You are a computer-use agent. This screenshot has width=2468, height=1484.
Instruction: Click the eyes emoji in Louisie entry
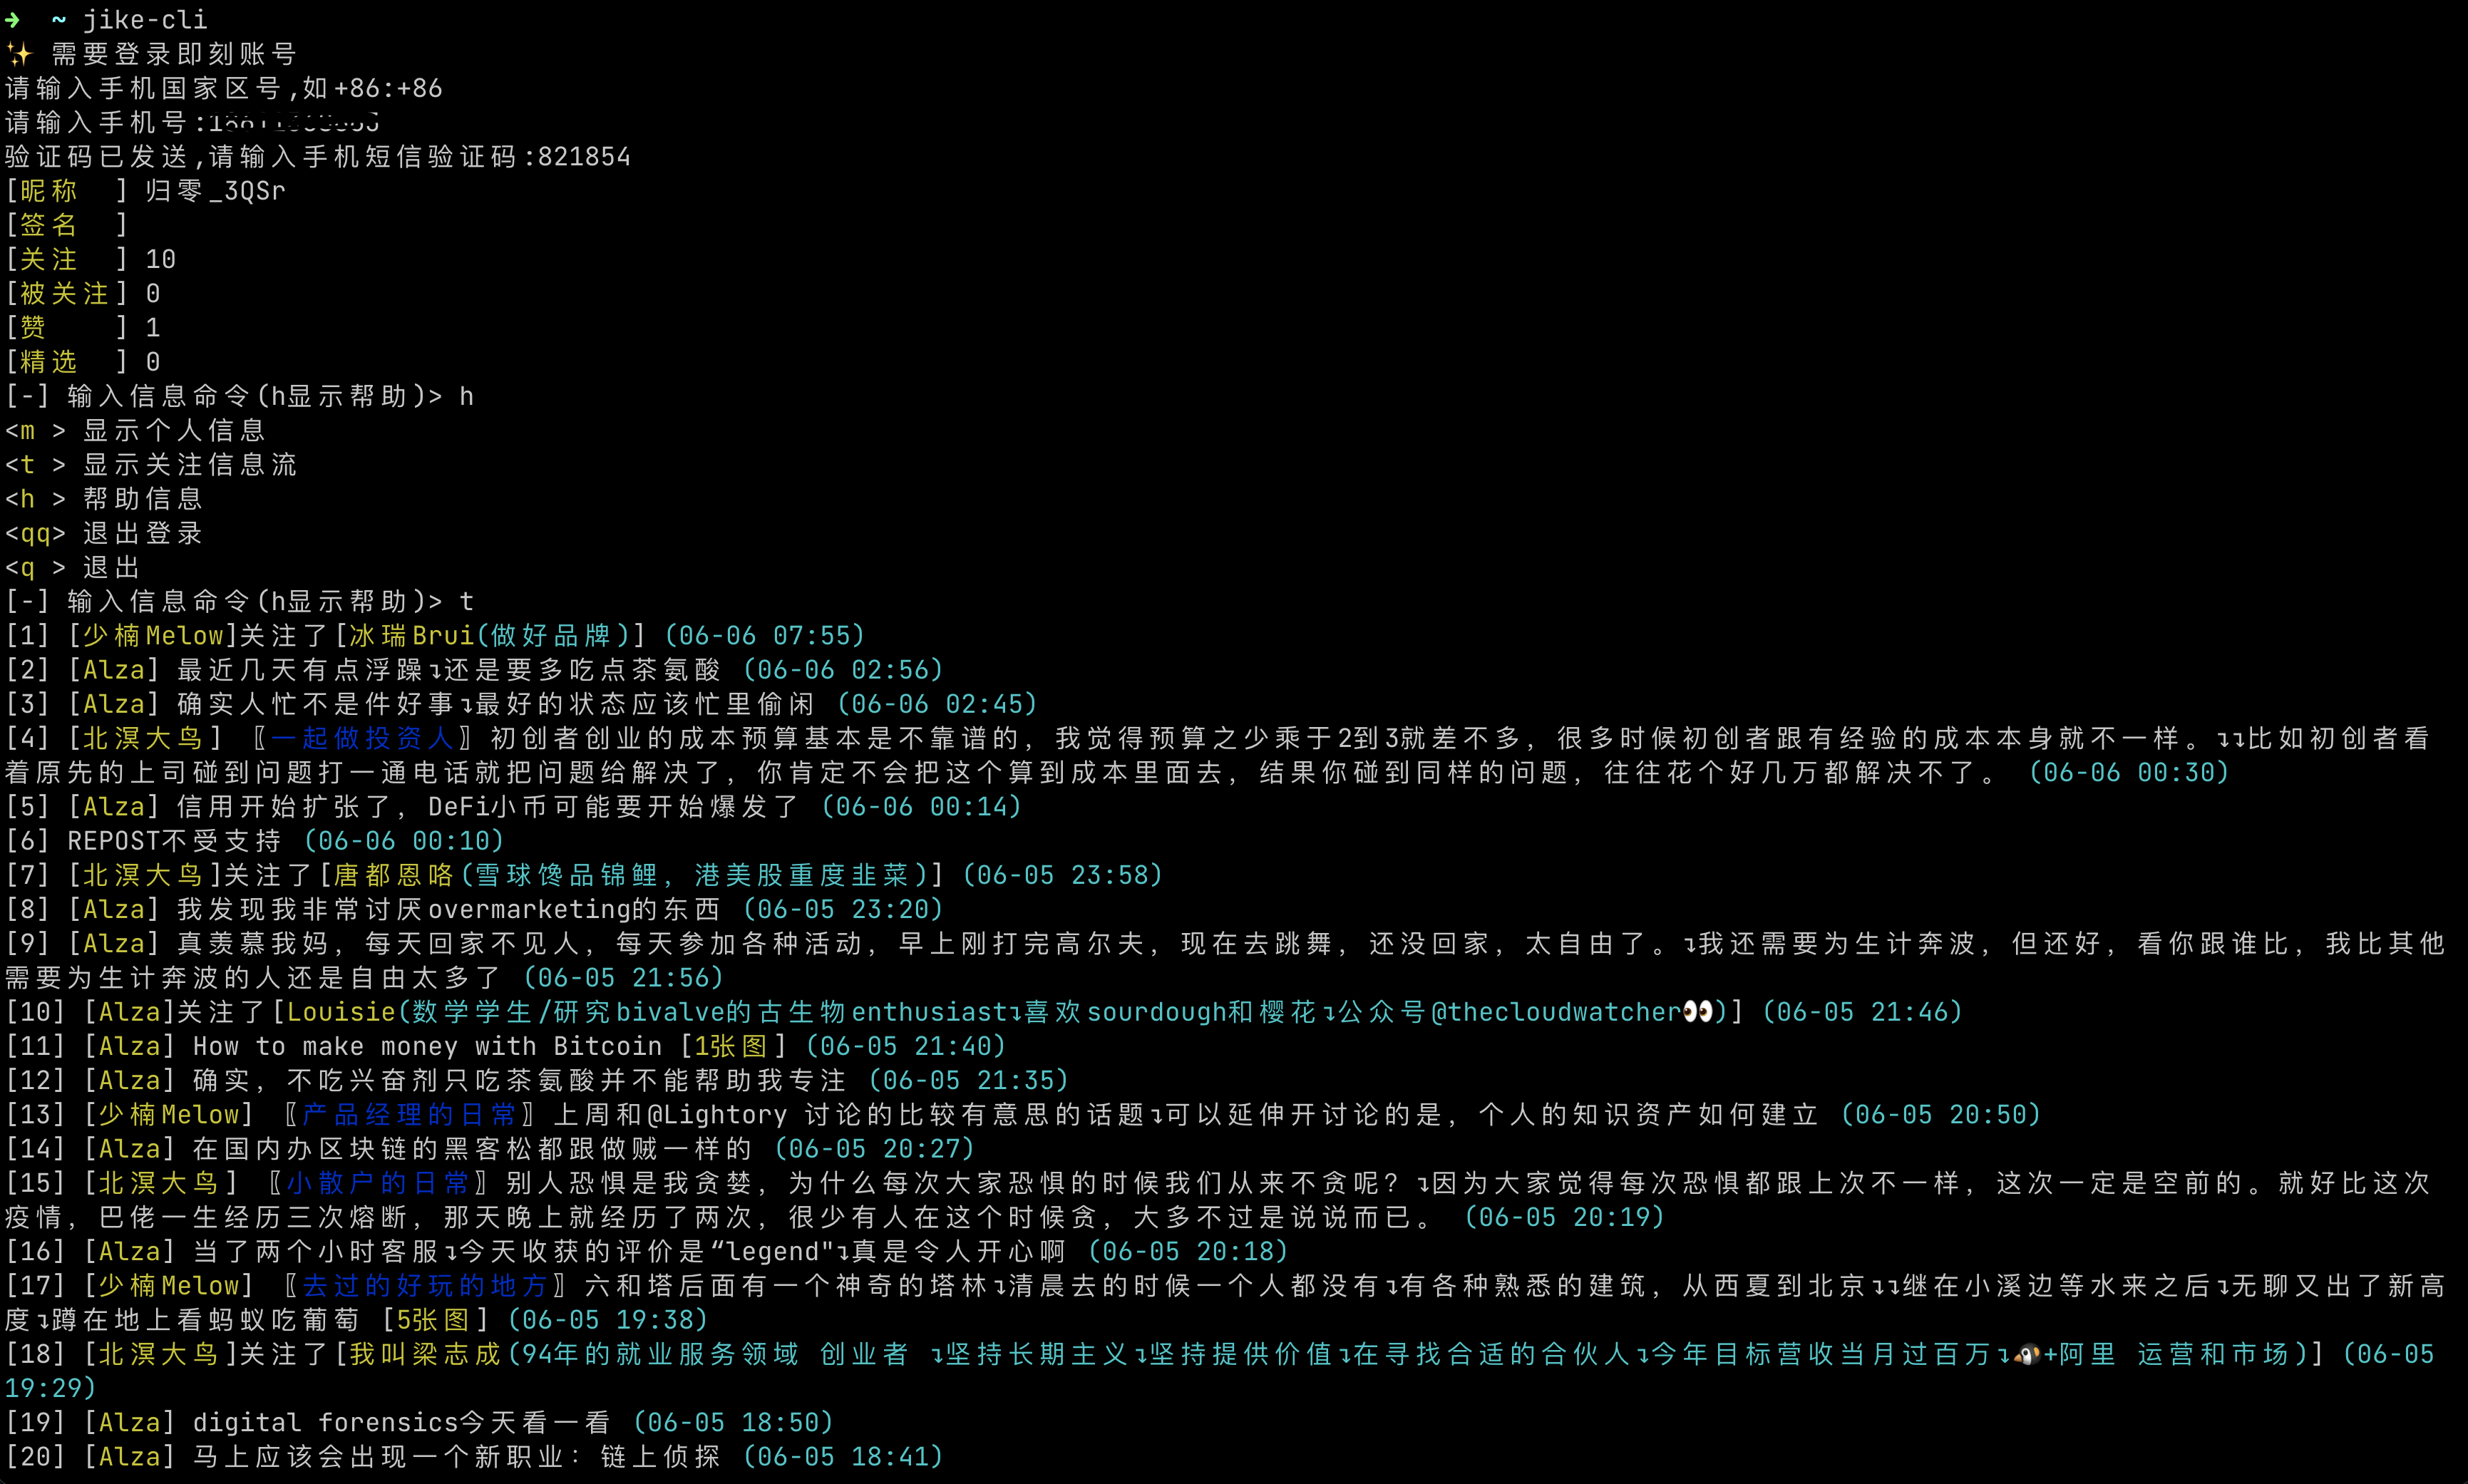(x=1698, y=1012)
